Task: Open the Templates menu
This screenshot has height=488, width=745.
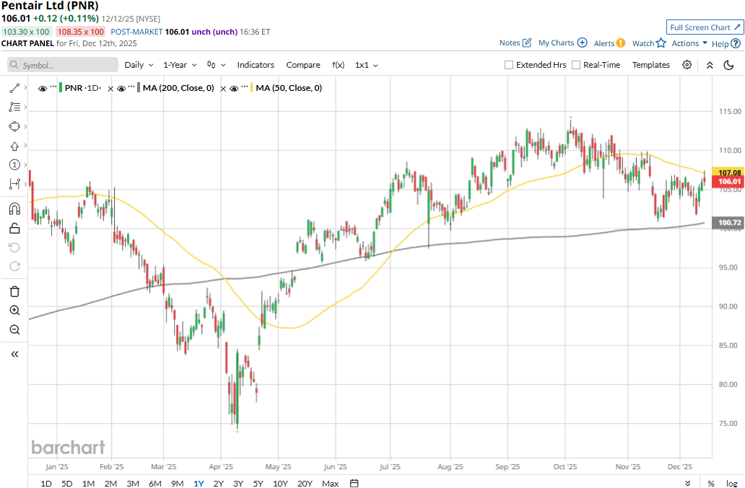Action: [650, 65]
